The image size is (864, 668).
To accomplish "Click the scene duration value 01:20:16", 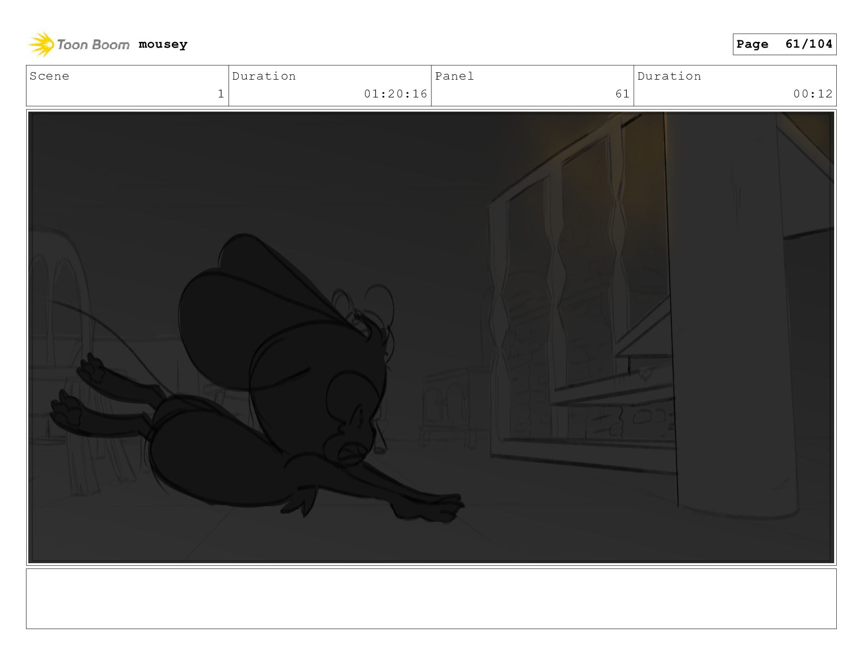I will 396,94.
